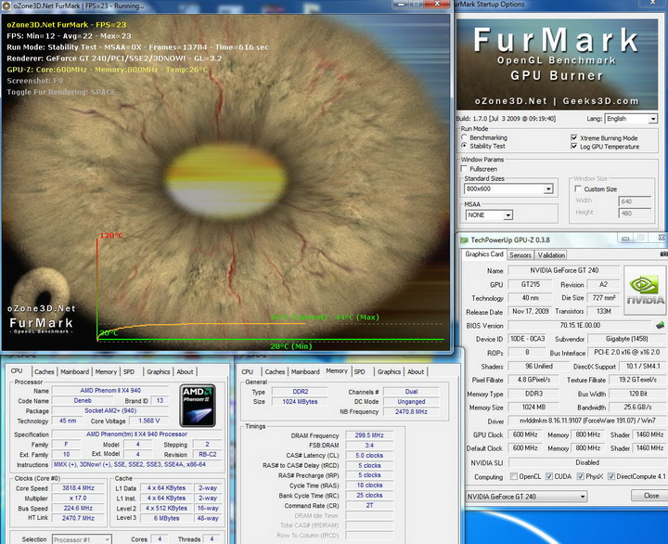Open Caches tab in left CPU-Z window
Image resolution: width=668 pixels, height=544 pixels.
point(45,371)
